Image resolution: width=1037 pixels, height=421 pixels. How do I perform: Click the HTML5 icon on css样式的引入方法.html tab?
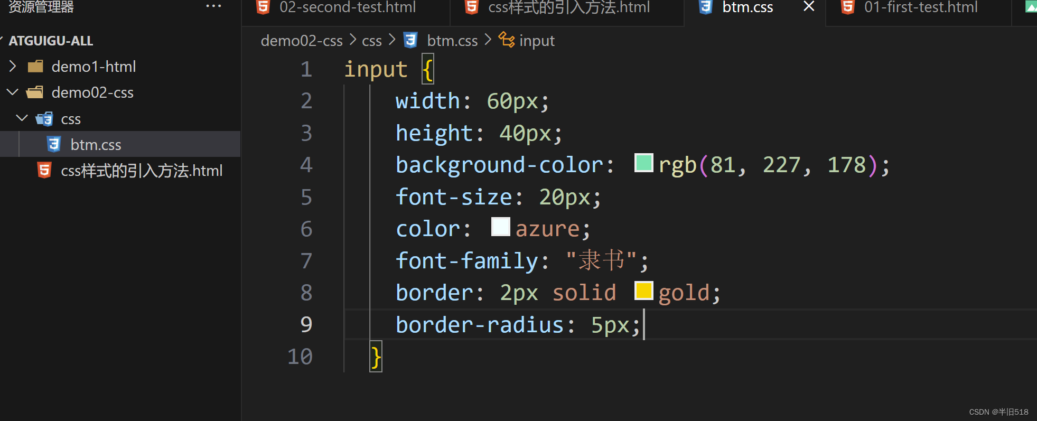coord(472,7)
